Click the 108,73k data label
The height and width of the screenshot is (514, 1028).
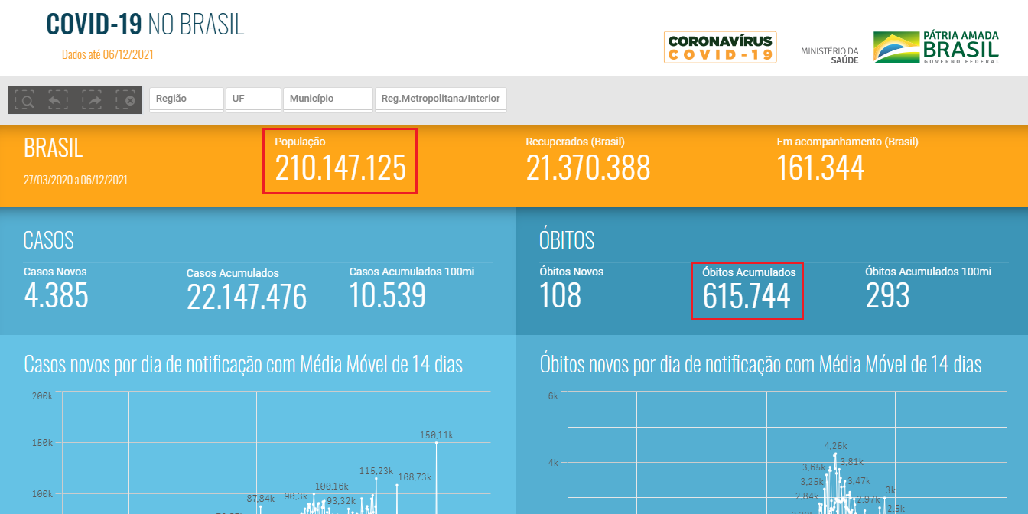(x=415, y=477)
